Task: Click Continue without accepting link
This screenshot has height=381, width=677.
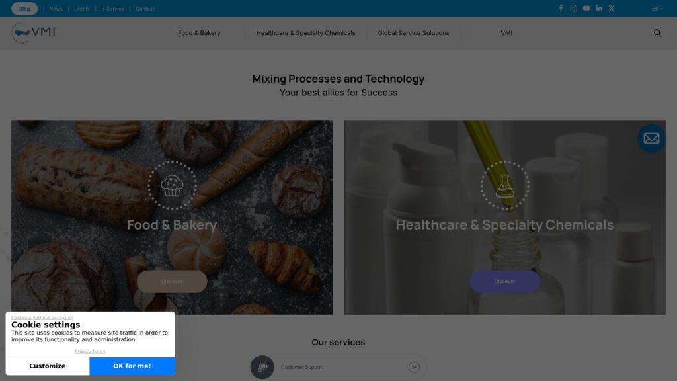Action: 42,317
